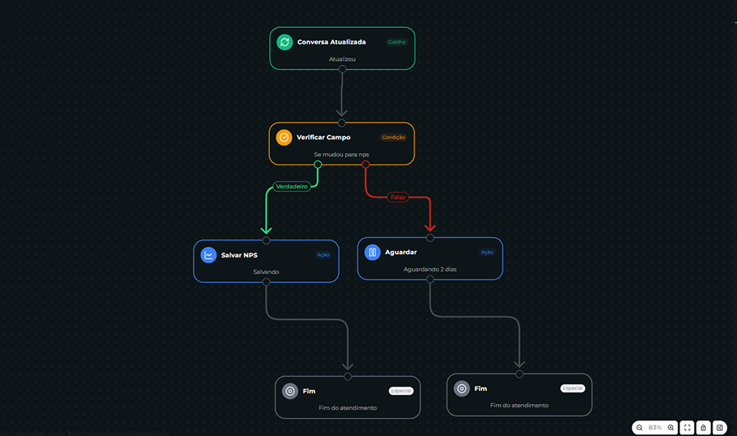Select the Salvar NPS node title

tap(239, 255)
